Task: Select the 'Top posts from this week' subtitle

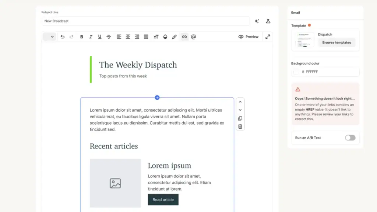Action: (123, 76)
